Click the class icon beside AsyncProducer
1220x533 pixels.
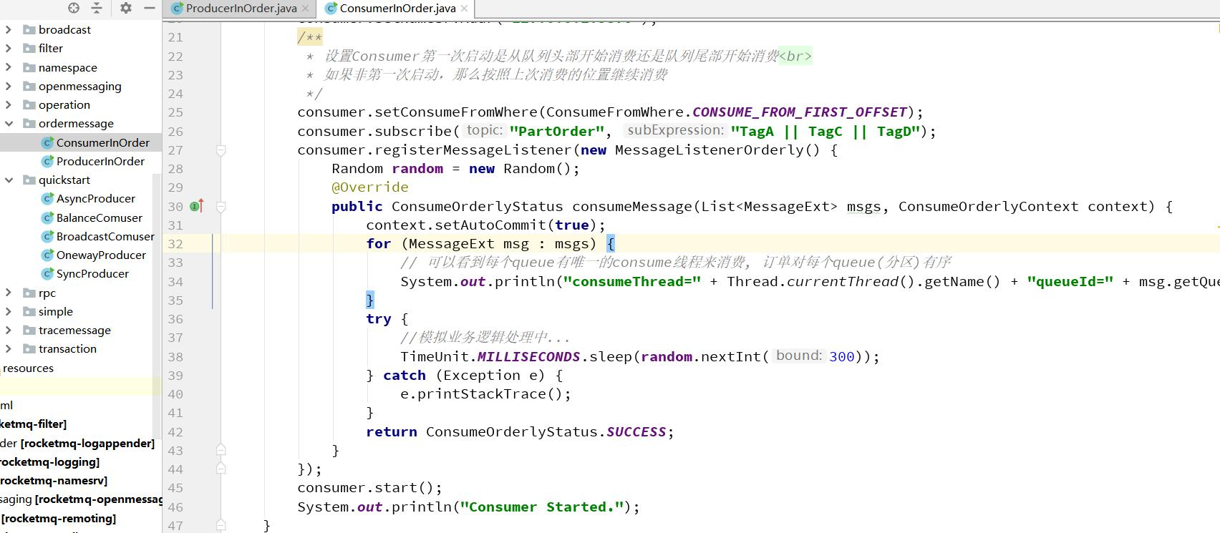47,199
